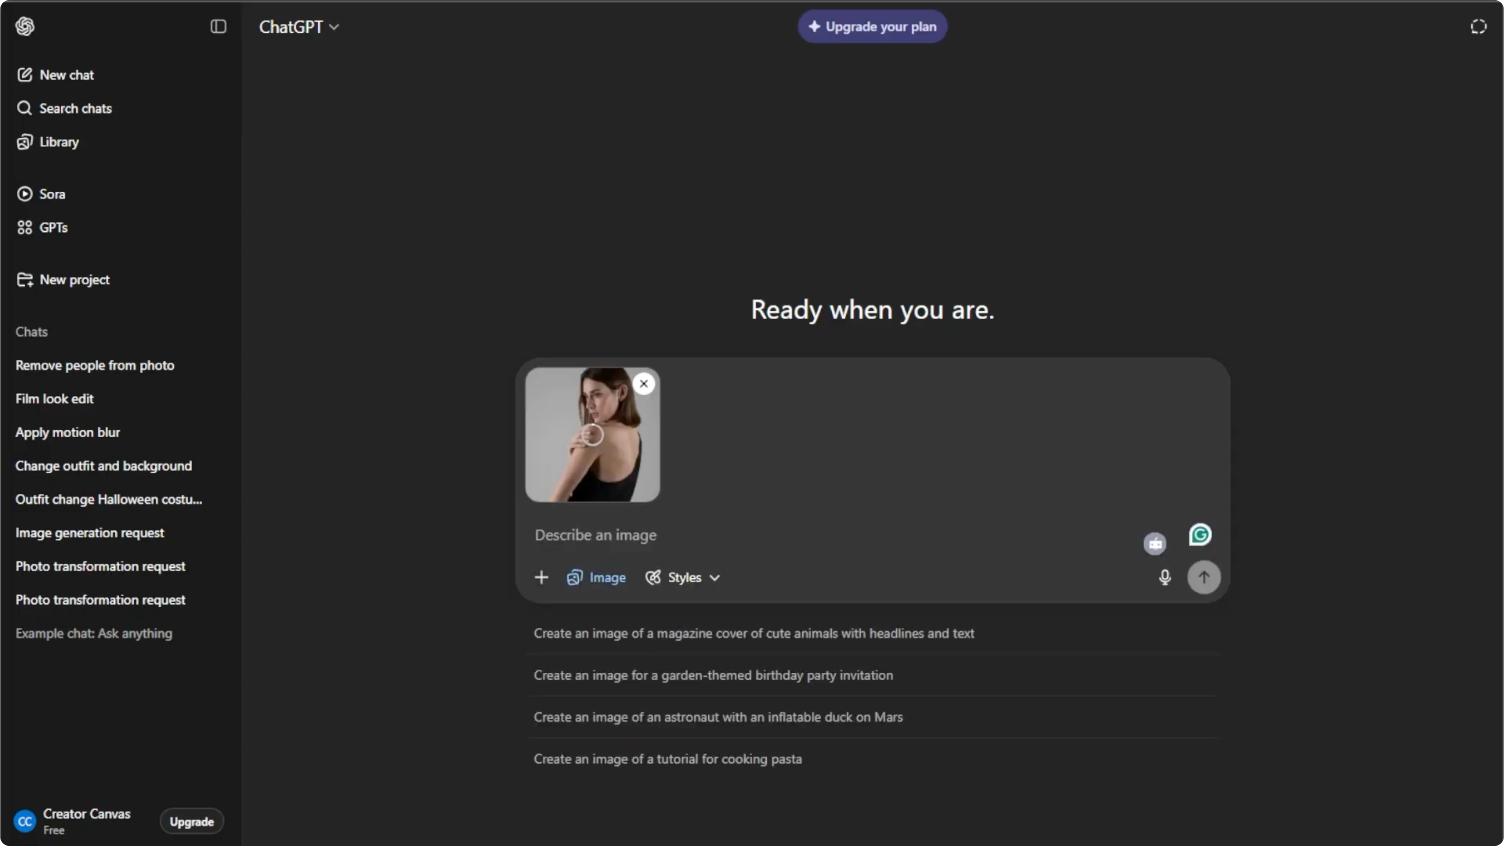Viewport: 1504px width, 846px height.
Task: Open chat 'Image generation request'
Action: pyautogui.click(x=90, y=533)
